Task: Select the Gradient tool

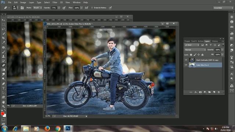Action: 3,70
